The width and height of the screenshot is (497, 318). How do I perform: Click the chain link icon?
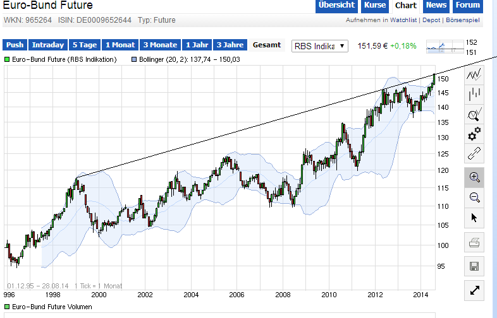pyautogui.click(x=474, y=153)
